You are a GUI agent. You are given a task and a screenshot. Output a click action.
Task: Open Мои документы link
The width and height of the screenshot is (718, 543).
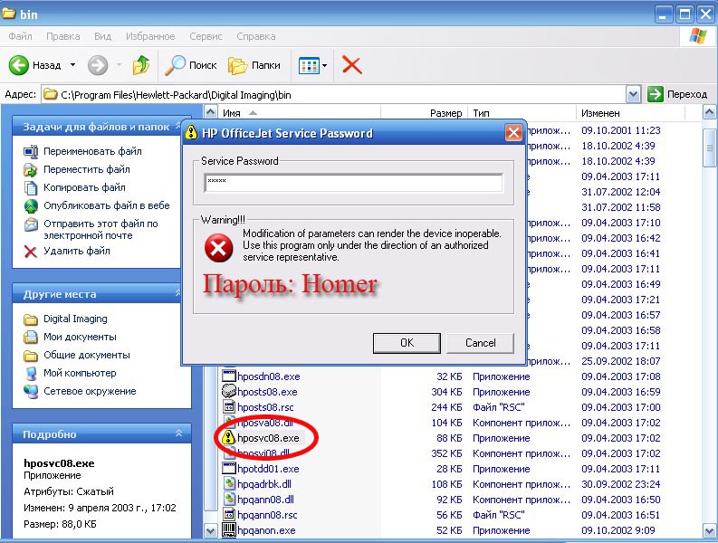[80, 337]
